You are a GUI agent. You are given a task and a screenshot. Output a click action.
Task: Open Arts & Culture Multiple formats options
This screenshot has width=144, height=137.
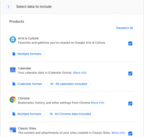[27, 54]
